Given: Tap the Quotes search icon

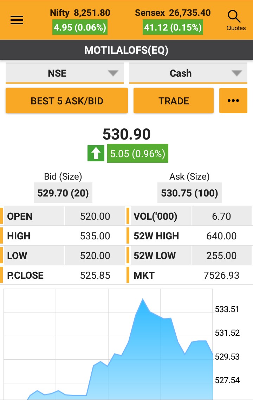Looking at the screenshot, I should (x=234, y=20).
